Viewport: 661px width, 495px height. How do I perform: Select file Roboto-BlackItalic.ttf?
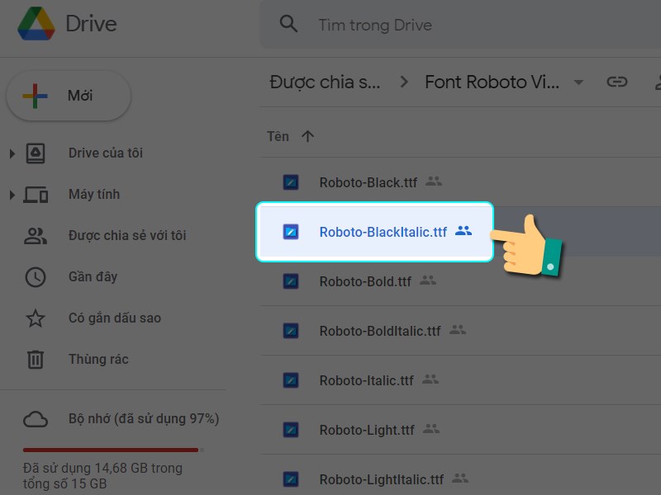point(383,232)
